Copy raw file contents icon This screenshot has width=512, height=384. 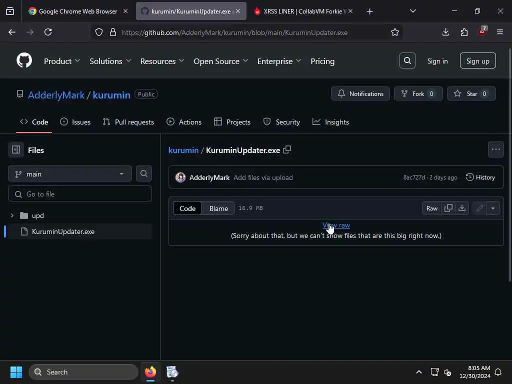(448, 208)
